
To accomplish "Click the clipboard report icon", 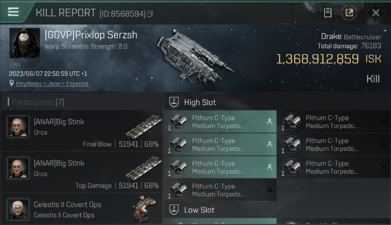I will 328,13.
